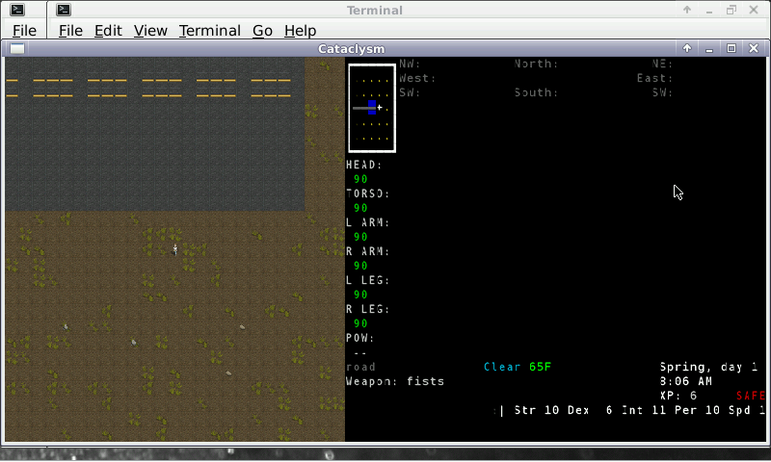Click the leftmost terminal icon in top bar
Screen dimensions: 771x462
[16, 11]
